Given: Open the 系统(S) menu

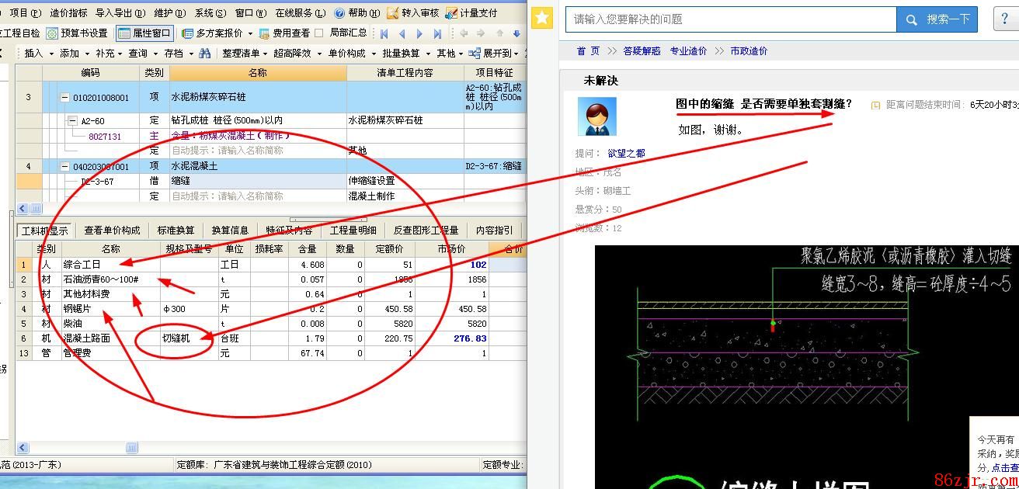Looking at the screenshot, I should pyautogui.click(x=210, y=13).
